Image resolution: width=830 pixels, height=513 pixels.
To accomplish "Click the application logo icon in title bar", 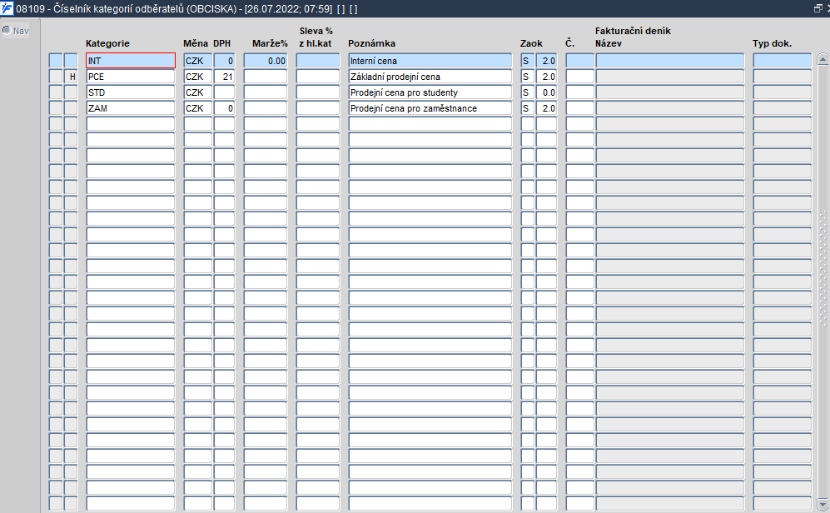I will 7,8.
